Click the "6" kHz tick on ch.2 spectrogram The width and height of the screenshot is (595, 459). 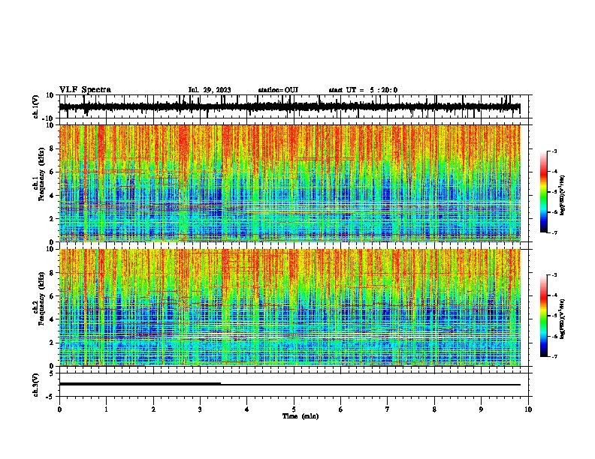pos(52,296)
